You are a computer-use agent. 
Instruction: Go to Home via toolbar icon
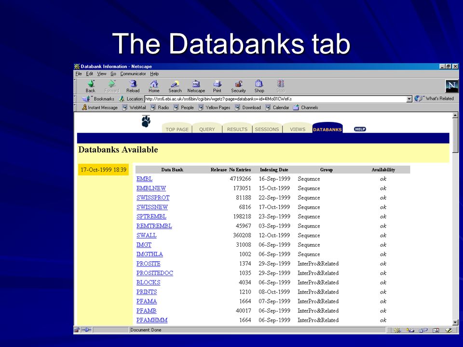point(154,86)
